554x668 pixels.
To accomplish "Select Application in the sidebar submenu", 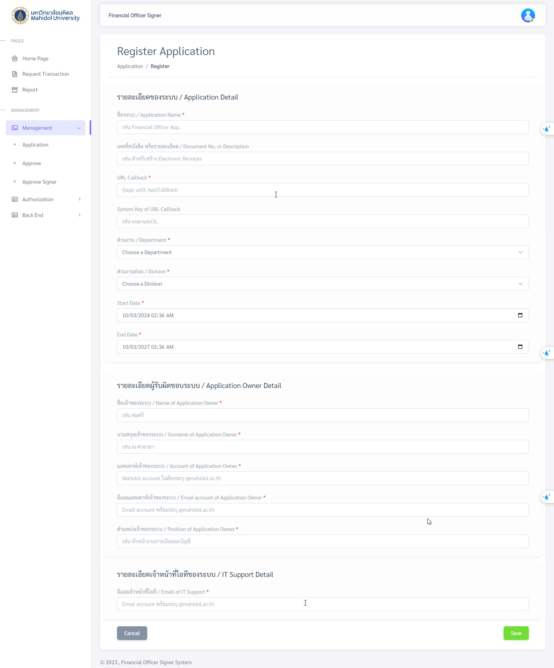I will point(35,145).
